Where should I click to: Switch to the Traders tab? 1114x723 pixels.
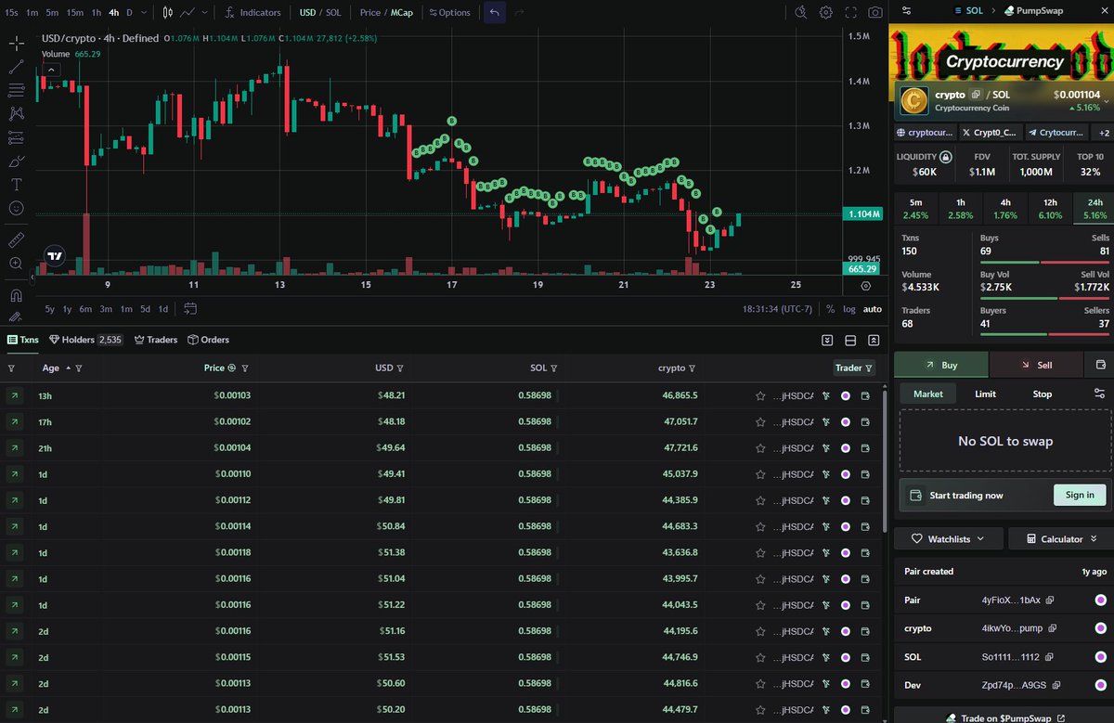click(x=156, y=340)
